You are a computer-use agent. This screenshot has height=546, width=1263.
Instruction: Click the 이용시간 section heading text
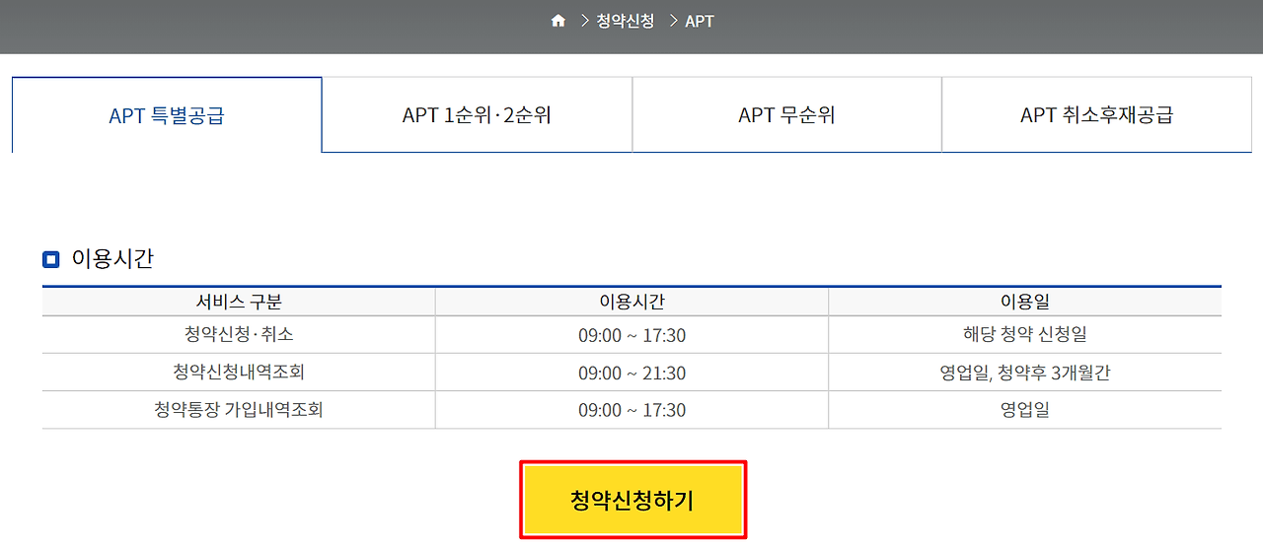coord(112,259)
